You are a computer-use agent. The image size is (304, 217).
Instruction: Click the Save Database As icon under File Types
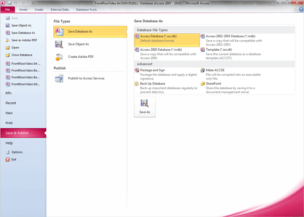[x=59, y=32]
